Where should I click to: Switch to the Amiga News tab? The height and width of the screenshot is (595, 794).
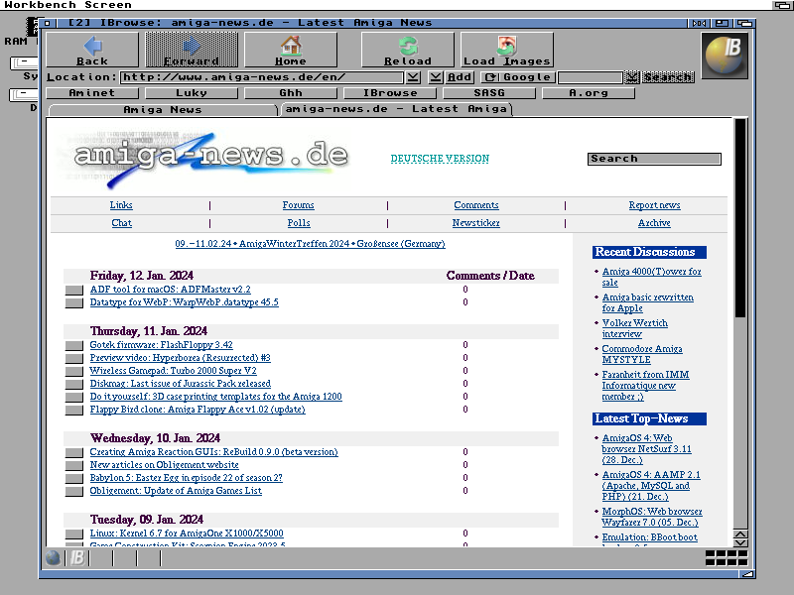pyautogui.click(x=162, y=109)
